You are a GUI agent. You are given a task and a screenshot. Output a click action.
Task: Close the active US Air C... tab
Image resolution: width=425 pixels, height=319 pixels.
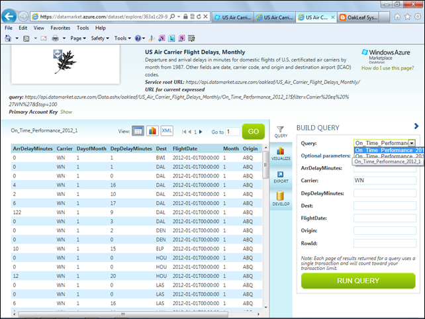click(332, 17)
